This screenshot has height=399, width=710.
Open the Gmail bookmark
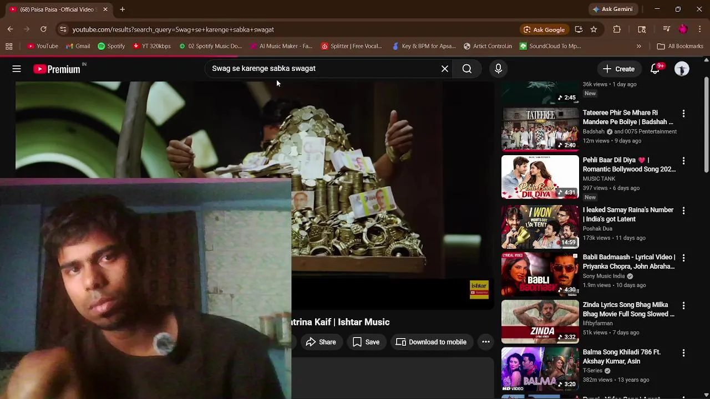point(78,47)
